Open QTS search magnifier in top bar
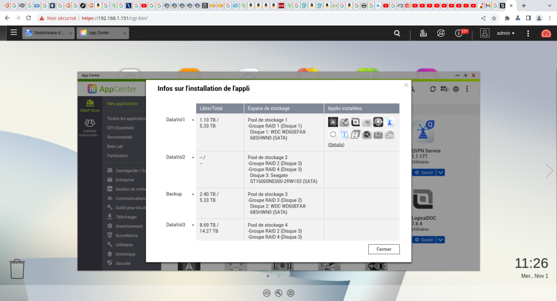This screenshot has height=301, width=557. coord(397,33)
